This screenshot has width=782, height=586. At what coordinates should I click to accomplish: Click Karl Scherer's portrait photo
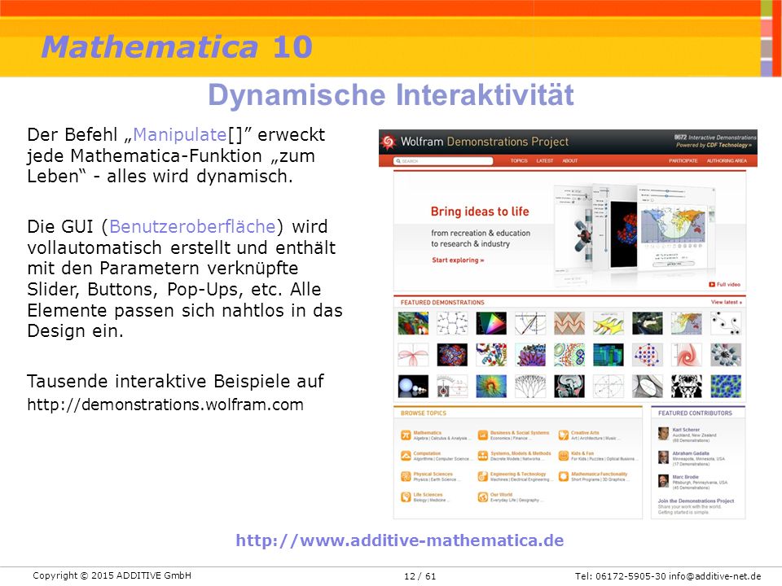click(663, 434)
